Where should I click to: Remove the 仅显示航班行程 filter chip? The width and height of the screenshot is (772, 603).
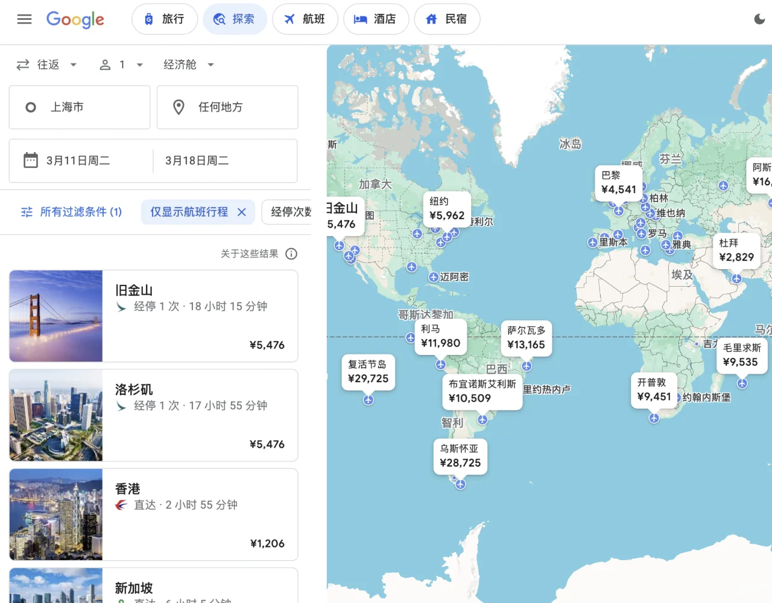241,212
